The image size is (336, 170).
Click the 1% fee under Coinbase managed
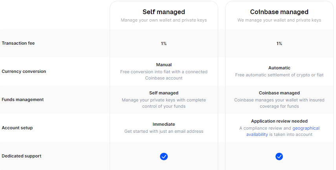pyautogui.click(x=279, y=43)
